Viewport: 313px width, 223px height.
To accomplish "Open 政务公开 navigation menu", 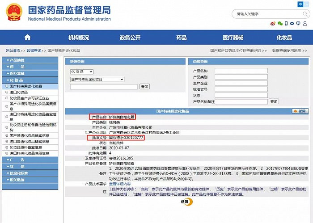I will point(130,38).
